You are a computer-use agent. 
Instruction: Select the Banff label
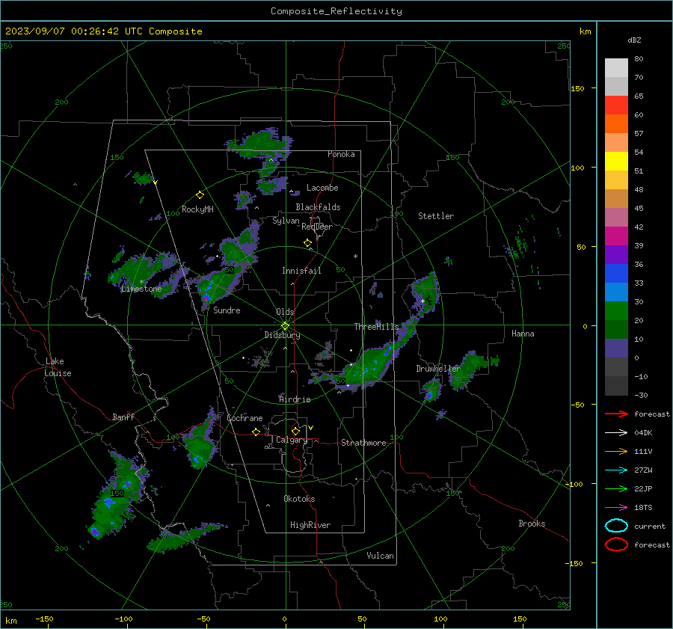pyautogui.click(x=123, y=417)
